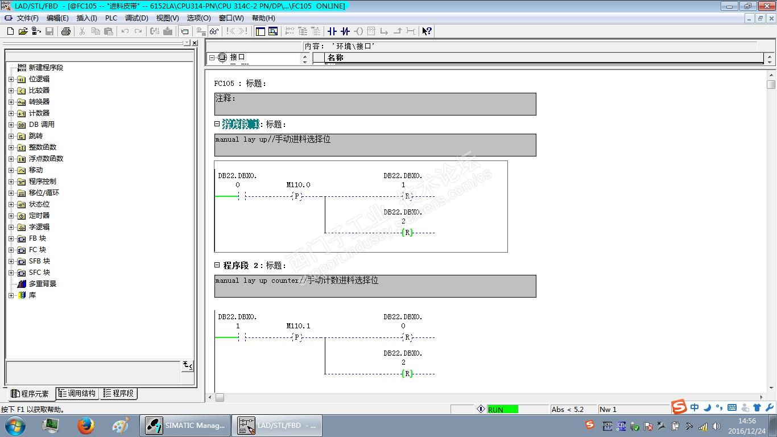
Task: Insert an empty box element
Action: click(371, 31)
